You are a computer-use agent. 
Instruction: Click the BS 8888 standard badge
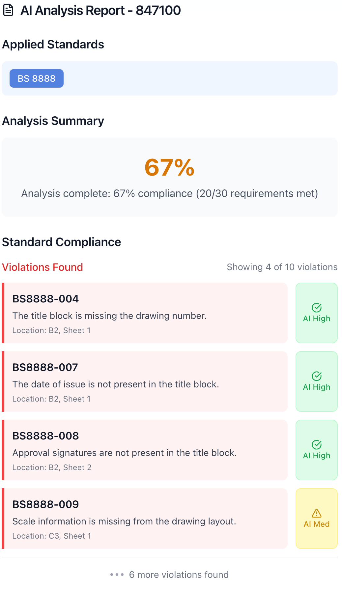click(x=37, y=78)
